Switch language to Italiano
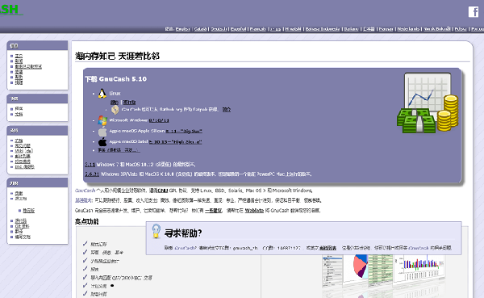484x298 pixels. [351, 29]
